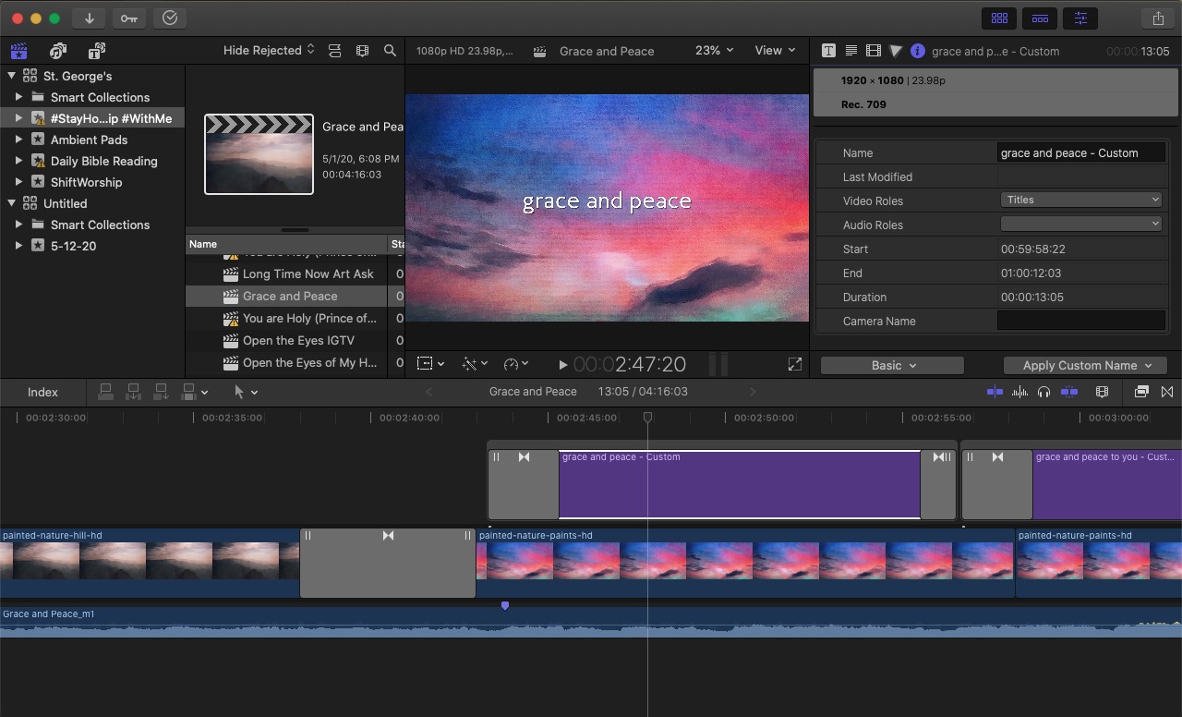Expand the Ambient Pads event
The height and width of the screenshot is (717, 1182).
point(18,140)
